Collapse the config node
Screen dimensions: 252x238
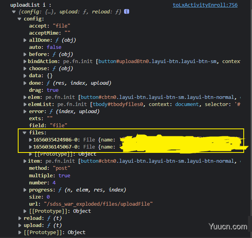[x=19, y=19]
